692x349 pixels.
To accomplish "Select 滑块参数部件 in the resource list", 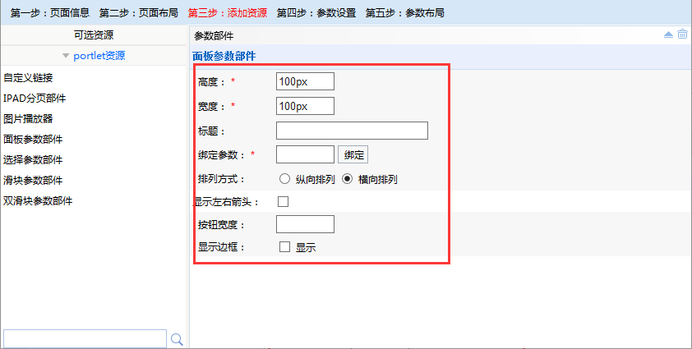I will click(x=33, y=181).
